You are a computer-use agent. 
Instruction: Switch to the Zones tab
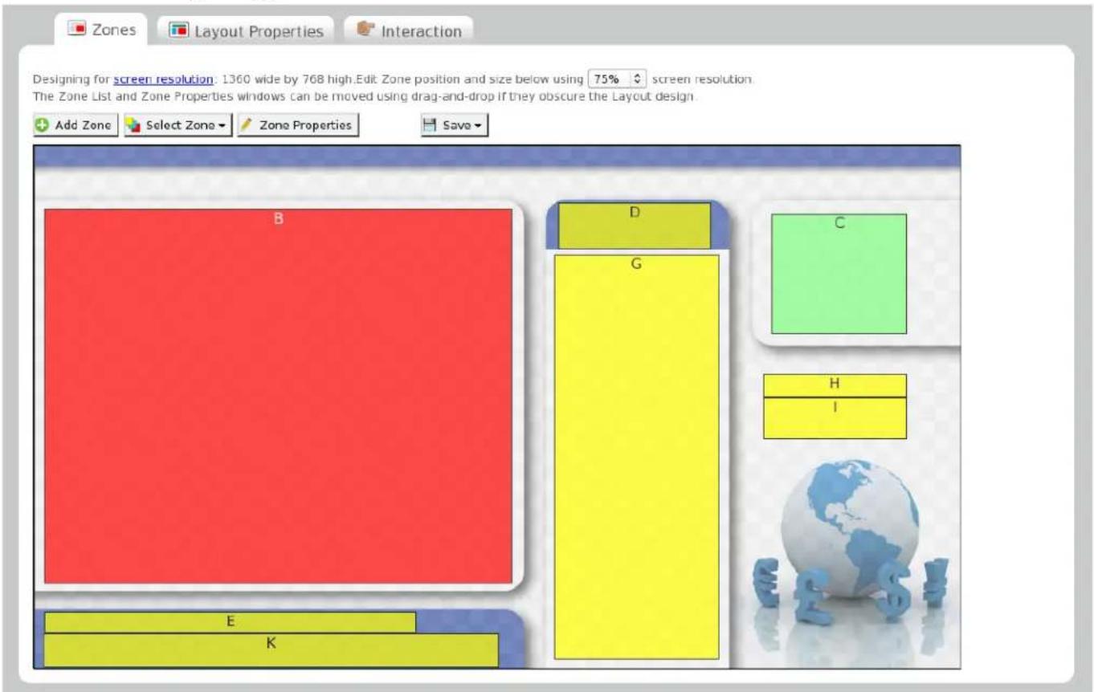coord(100,31)
